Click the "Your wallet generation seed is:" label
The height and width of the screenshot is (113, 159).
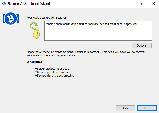(46, 18)
